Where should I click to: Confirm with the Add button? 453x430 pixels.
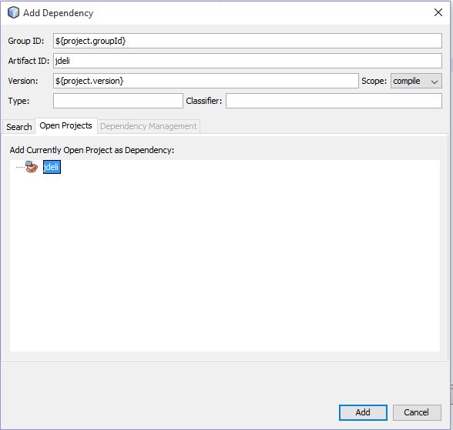pos(363,412)
